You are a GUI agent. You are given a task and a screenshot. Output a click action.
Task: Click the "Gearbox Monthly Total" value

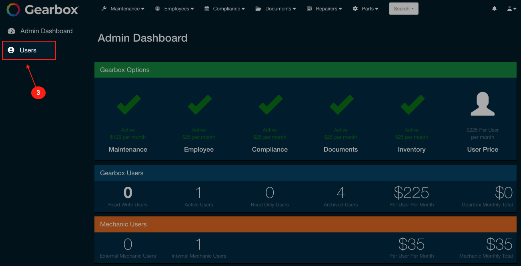[504, 193]
